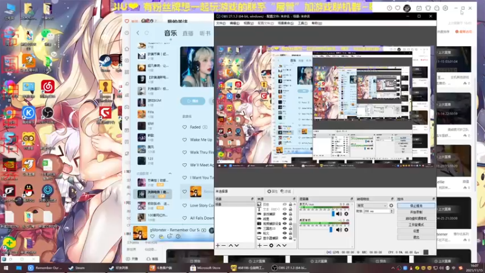This screenshot has height=273, width=485.
Task: Click 停止推流 to stop streaming in OBS
Action: point(416,206)
